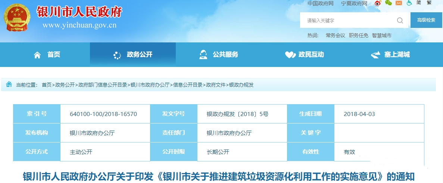Select generation date 2018-04-03

tap(359, 114)
